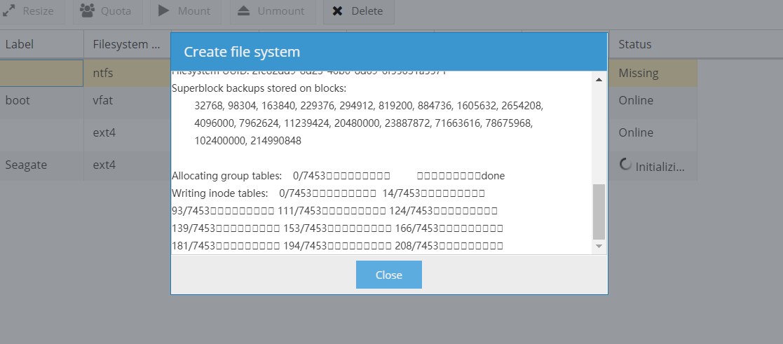Click the Create file system dialog title
The height and width of the screenshot is (344, 783).
(242, 52)
